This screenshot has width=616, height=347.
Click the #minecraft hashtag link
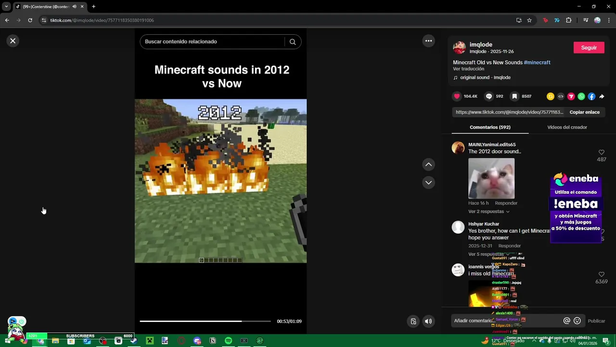pyautogui.click(x=537, y=63)
